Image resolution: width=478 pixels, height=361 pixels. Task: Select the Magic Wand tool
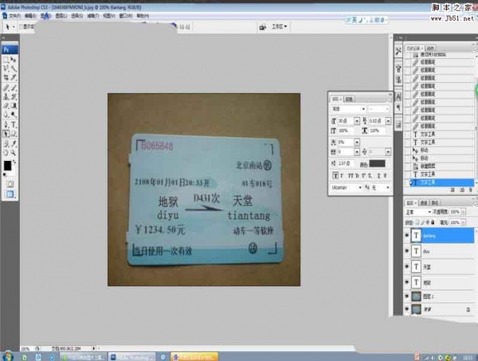coord(14,69)
